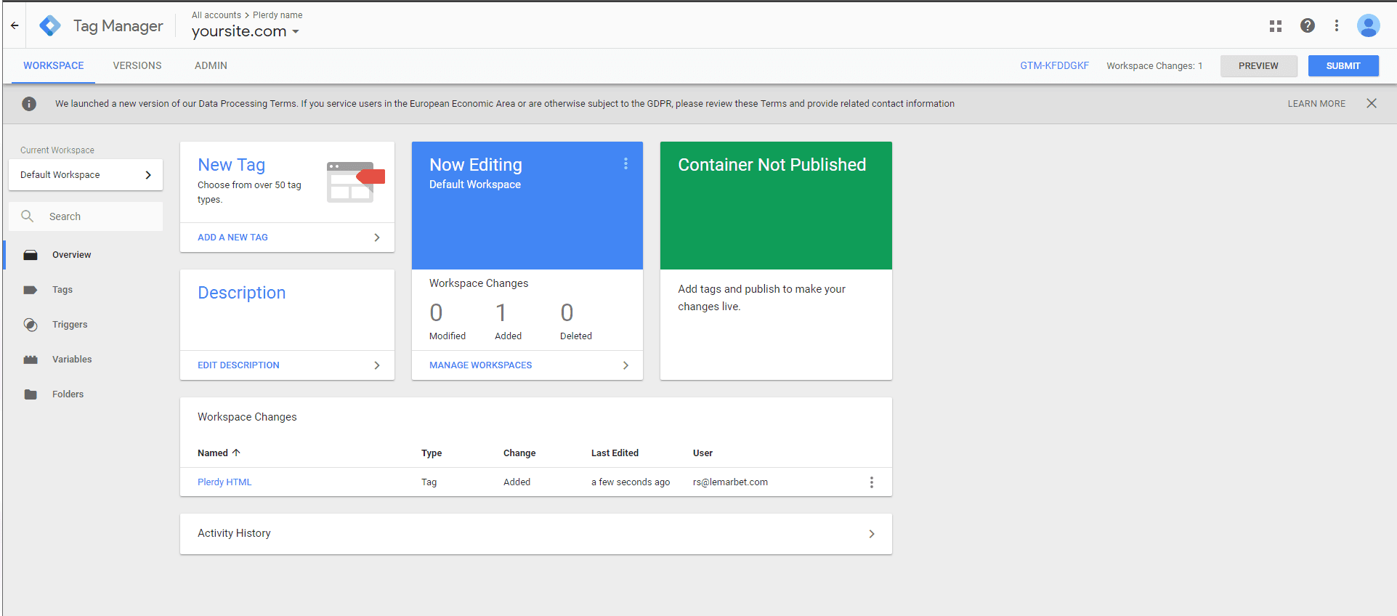Open the Google apps grid icon
This screenshot has width=1397, height=616.
tap(1275, 26)
